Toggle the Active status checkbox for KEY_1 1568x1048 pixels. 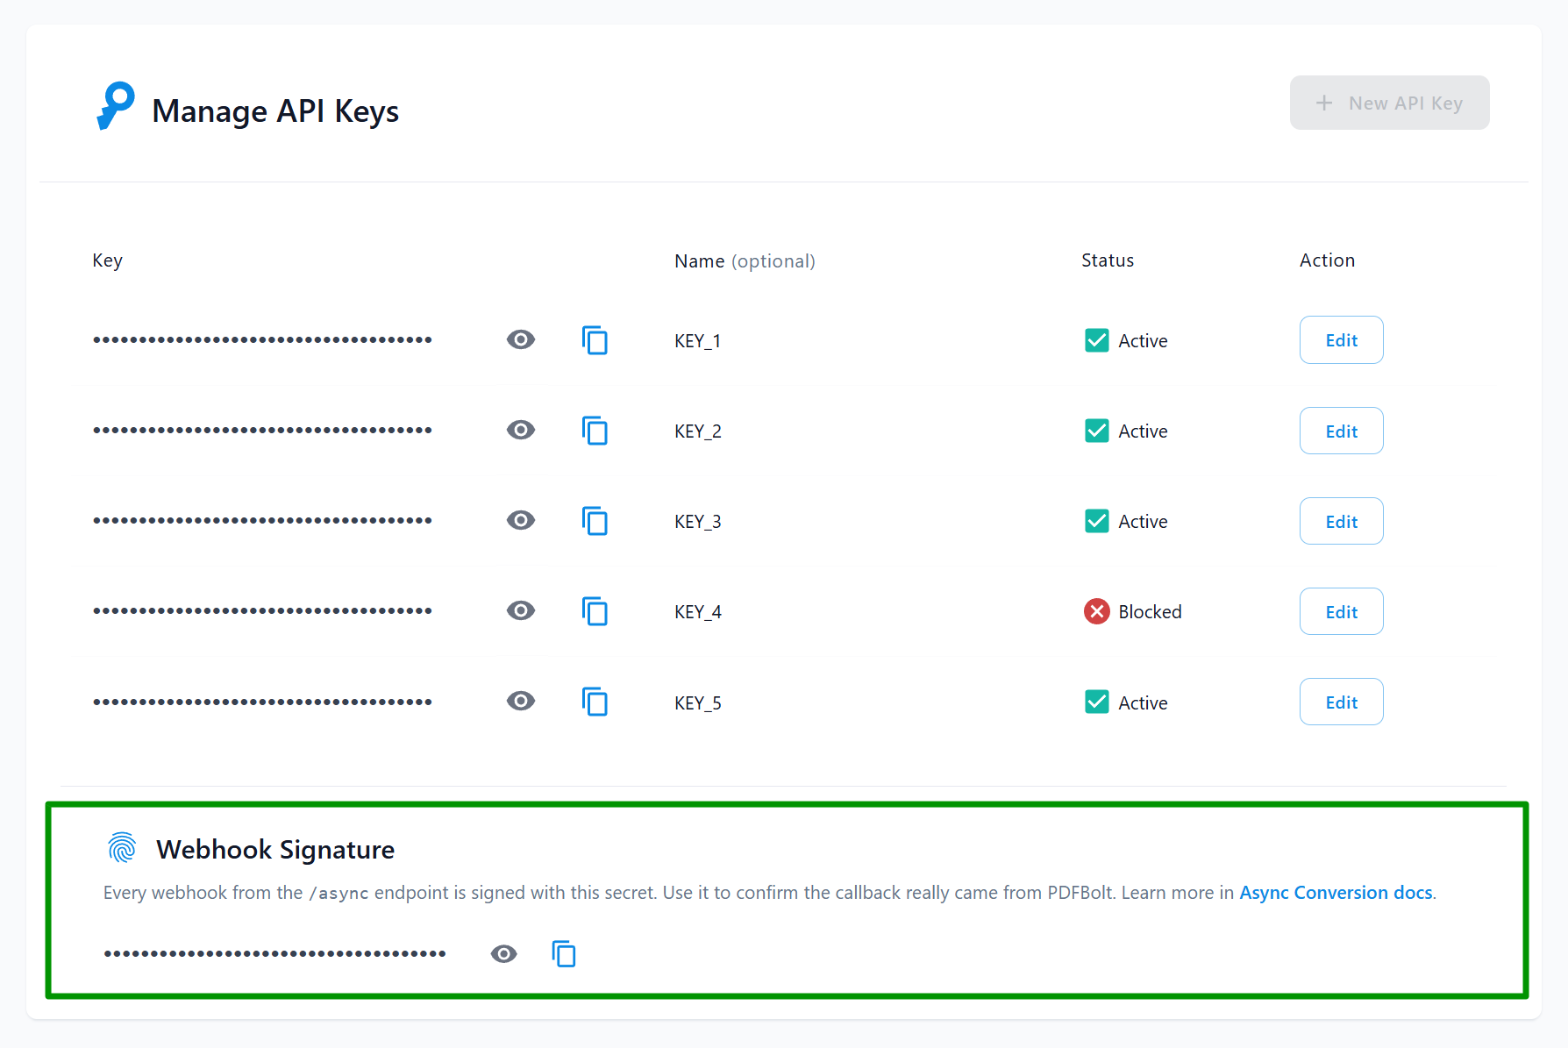pos(1096,340)
